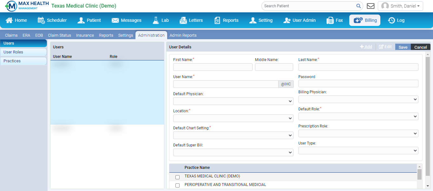Click the magnifier icon in Search Patient
This screenshot has height=191, width=433.
(x=358, y=6)
